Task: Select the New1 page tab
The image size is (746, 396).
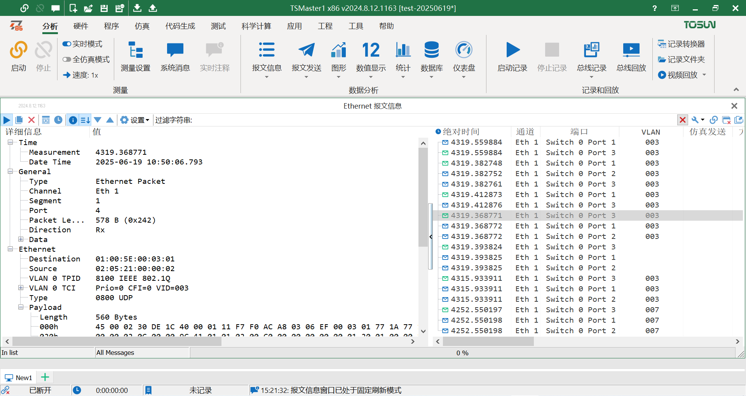Action: 18,377
